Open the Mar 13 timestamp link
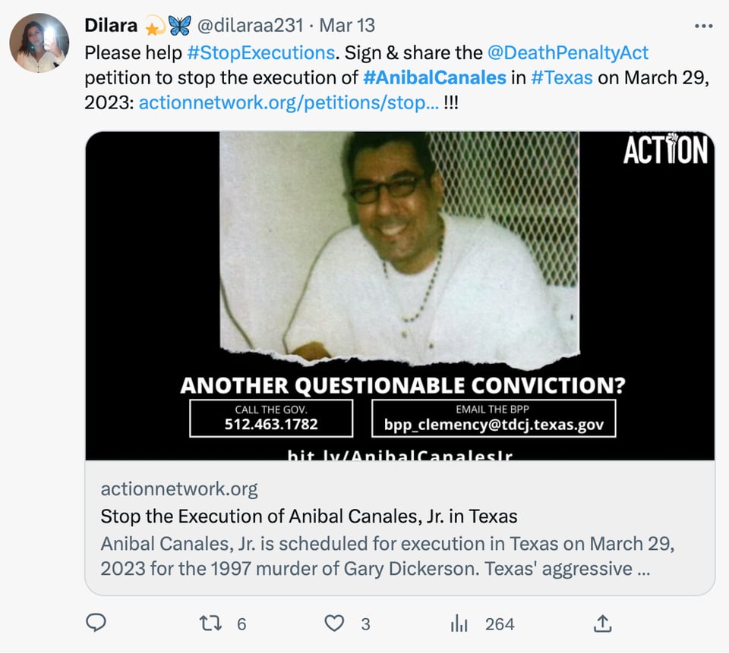729x653 pixels. tap(347, 25)
